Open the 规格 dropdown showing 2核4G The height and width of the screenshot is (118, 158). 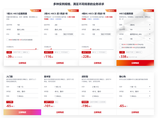pyautogui.click(x=140, y=25)
